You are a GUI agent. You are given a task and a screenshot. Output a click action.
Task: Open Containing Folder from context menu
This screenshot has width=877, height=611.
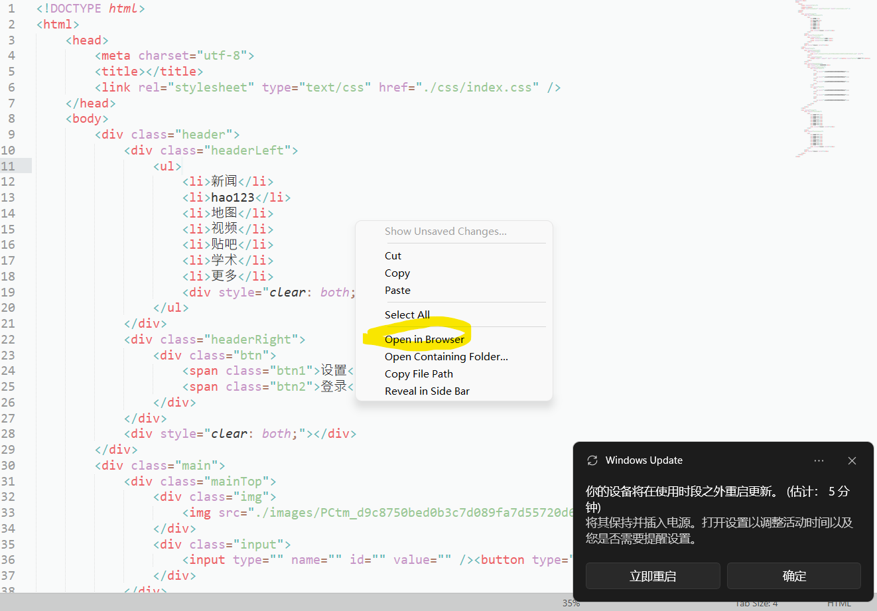point(446,356)
